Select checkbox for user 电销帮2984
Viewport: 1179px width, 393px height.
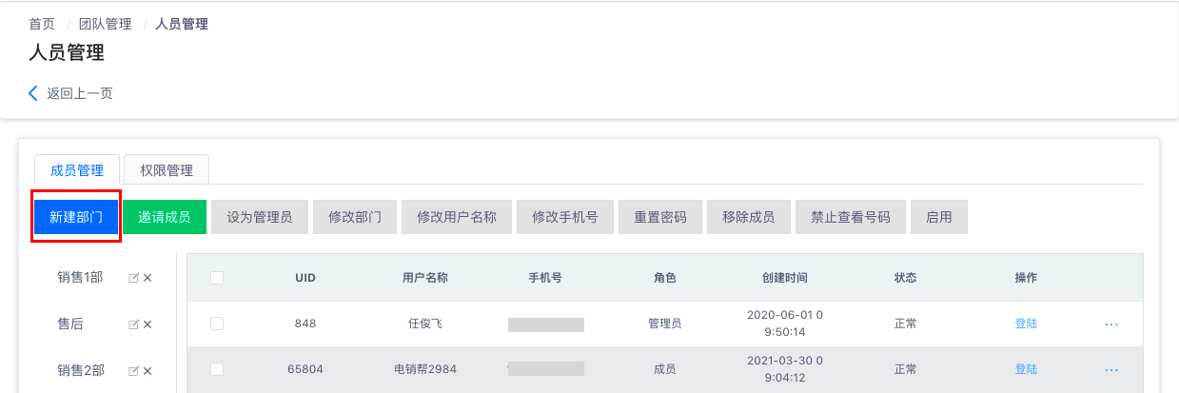coord(217,369)
